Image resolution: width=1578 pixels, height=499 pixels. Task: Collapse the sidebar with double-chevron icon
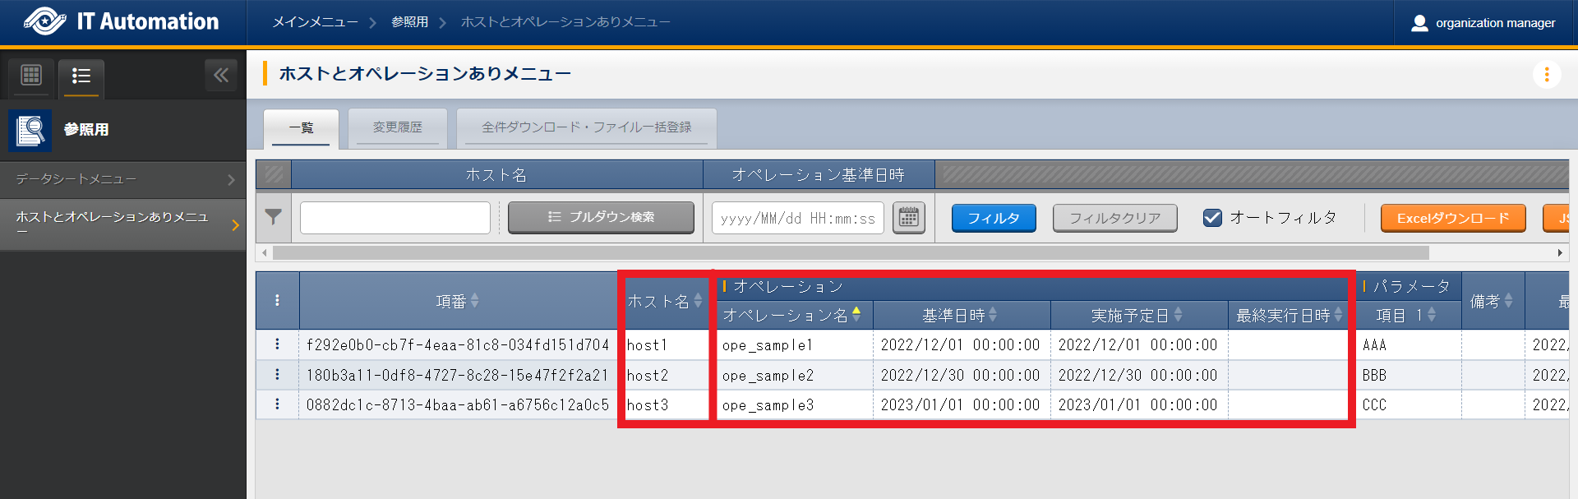(x=220, y=76)
